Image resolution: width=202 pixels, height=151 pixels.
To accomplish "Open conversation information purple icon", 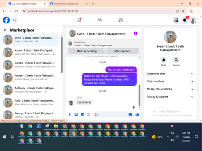I will tap(135, 33).
